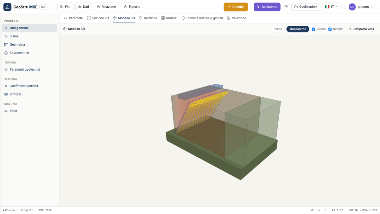Open the File menu
This screenshot has width=380, height=214.
tap(65, 7)
